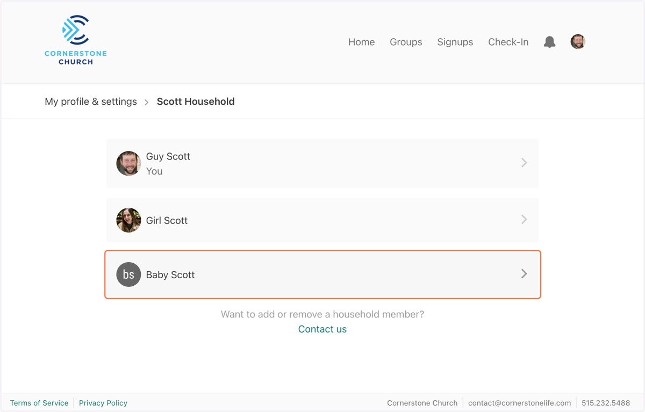Image resolution: width=645 pixels, height=412 pixels.
Task: Click the Cornerstone Church logo
Action: click(x=76, y=40)
